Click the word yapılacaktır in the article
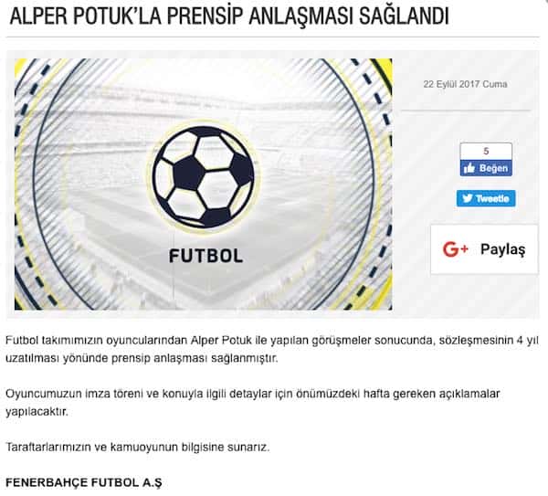This screenshot has width=548, height=496. [37, 412]
